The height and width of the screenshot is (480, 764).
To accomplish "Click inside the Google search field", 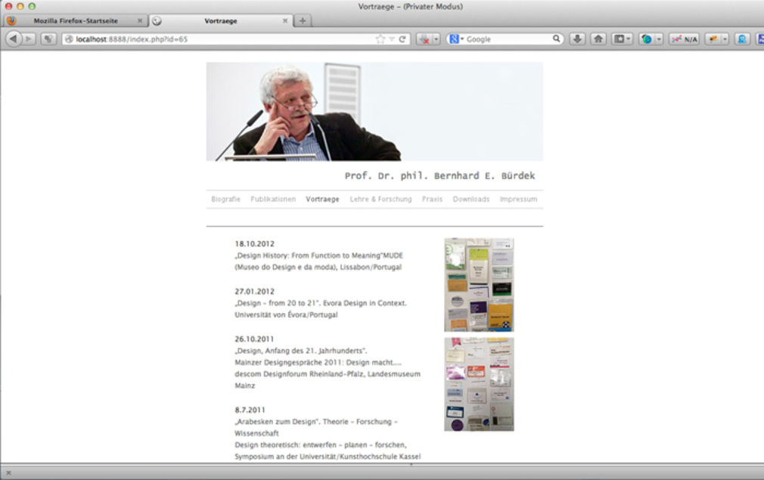I will (x=508, y=39).
